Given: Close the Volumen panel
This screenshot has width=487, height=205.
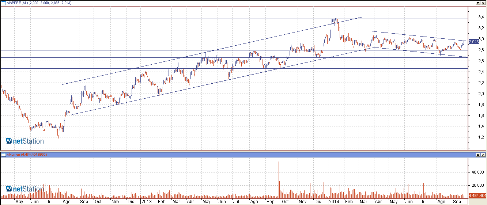Looking at the screenshot, I should [483, 155].
